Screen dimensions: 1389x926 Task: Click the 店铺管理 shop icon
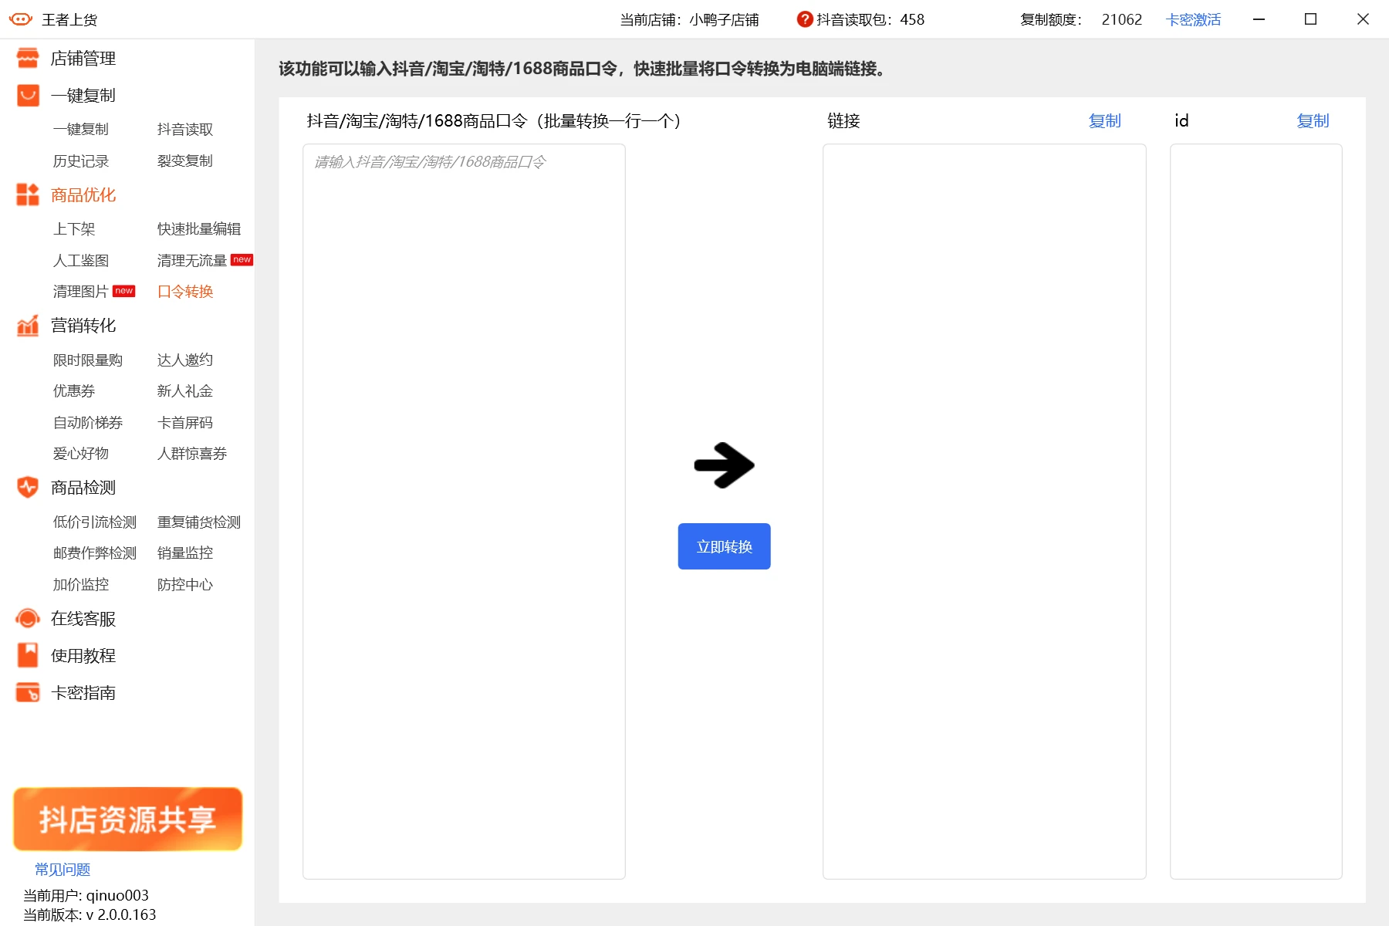[x=28, y=59]
